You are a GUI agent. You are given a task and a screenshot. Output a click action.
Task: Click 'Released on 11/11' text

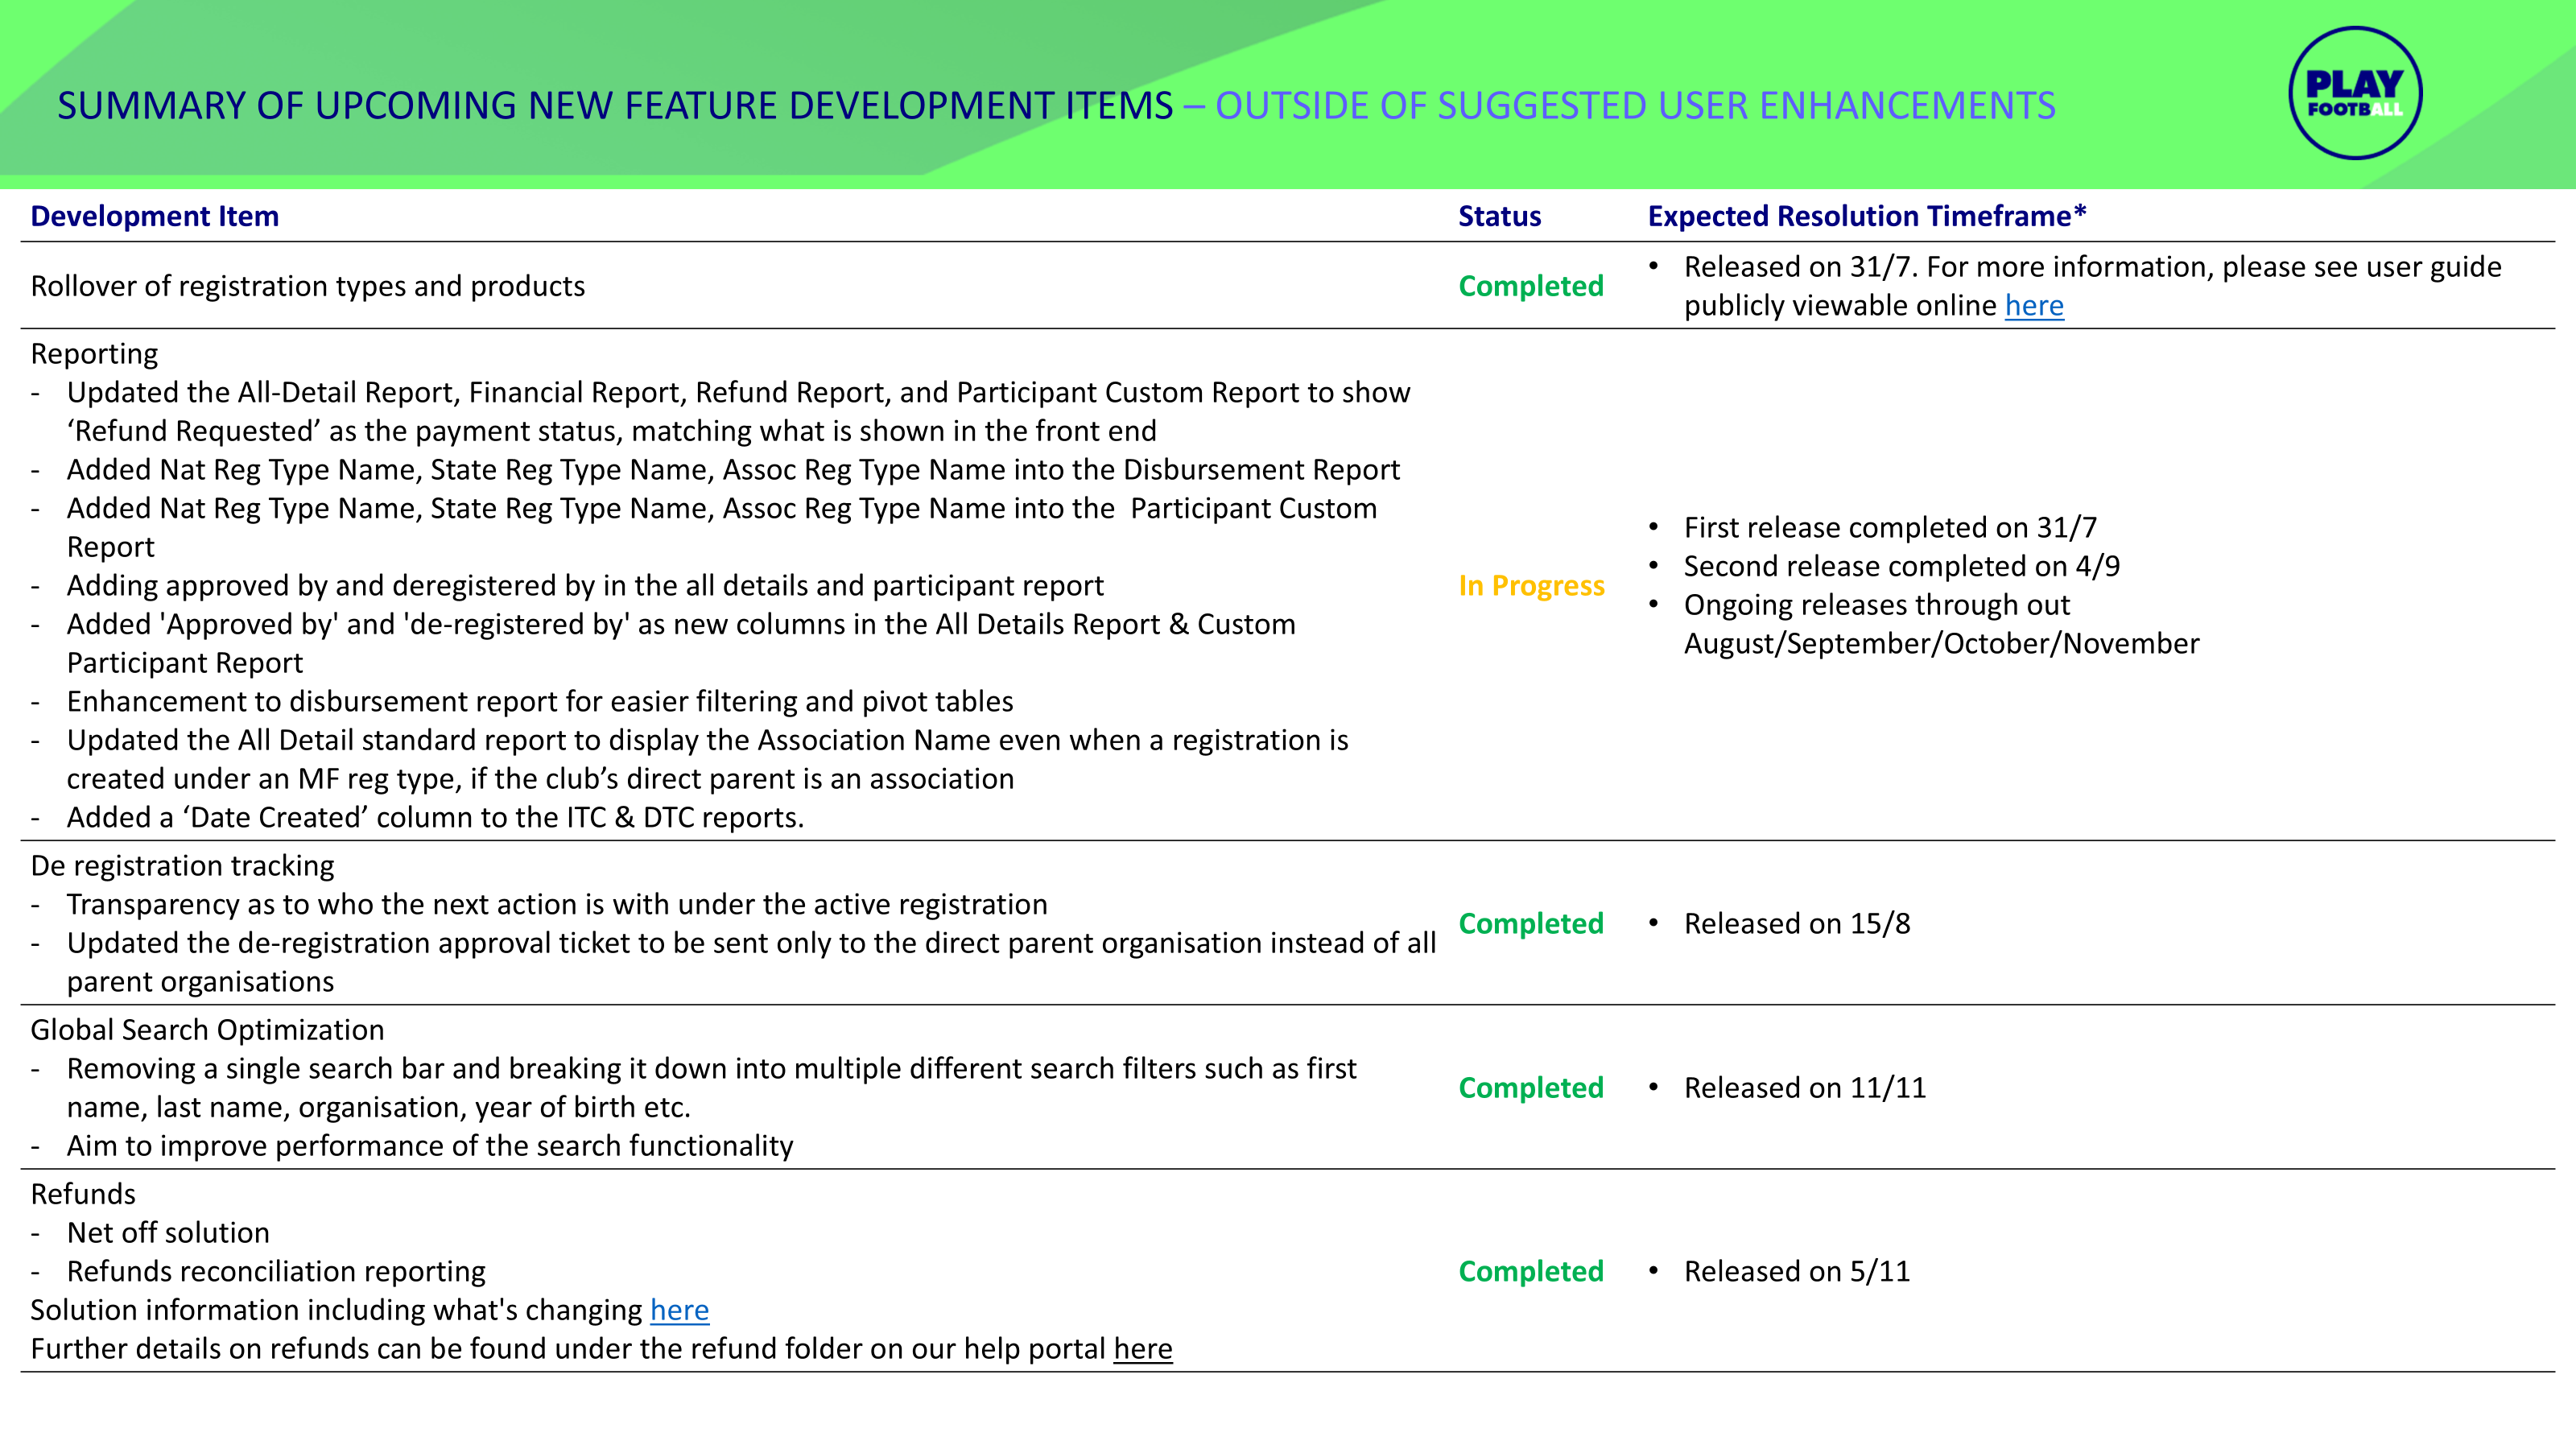point(1804,1088)
